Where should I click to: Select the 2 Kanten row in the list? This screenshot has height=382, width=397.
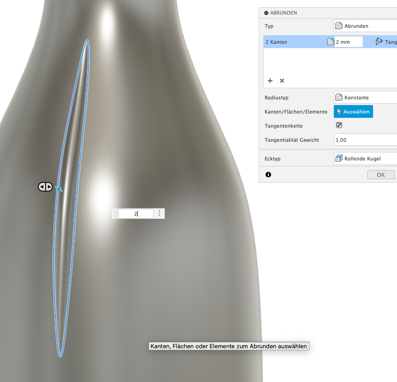click(292, 42)
